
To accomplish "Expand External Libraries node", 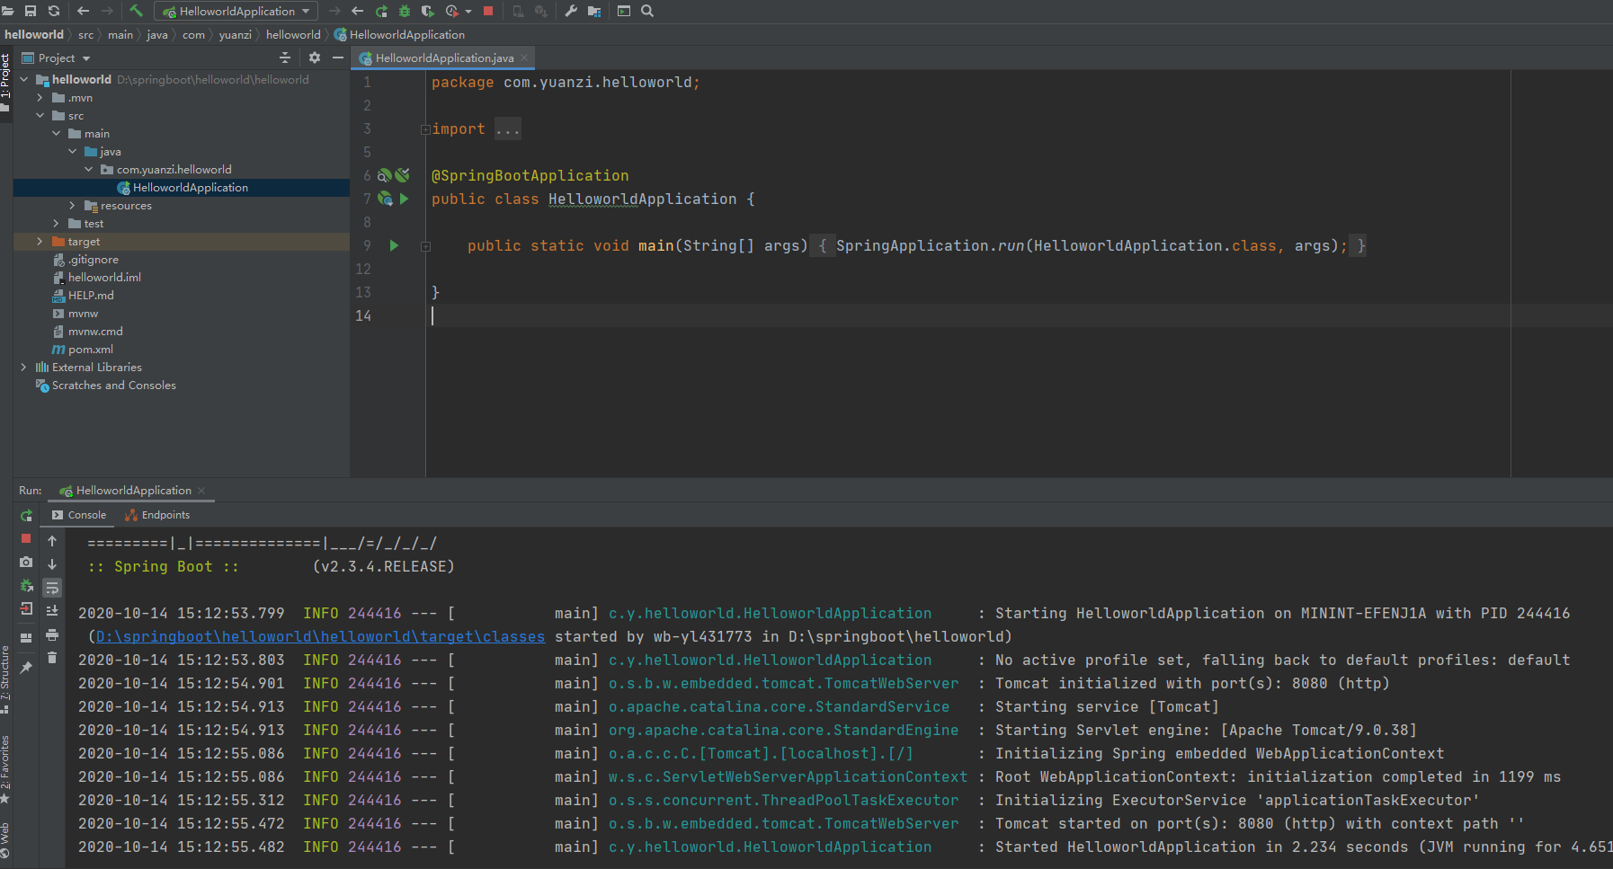I will coord(23,367).
